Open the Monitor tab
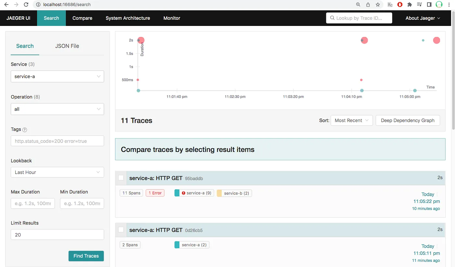The height and width of the screenshot is (267, 455). coord(172,18)
